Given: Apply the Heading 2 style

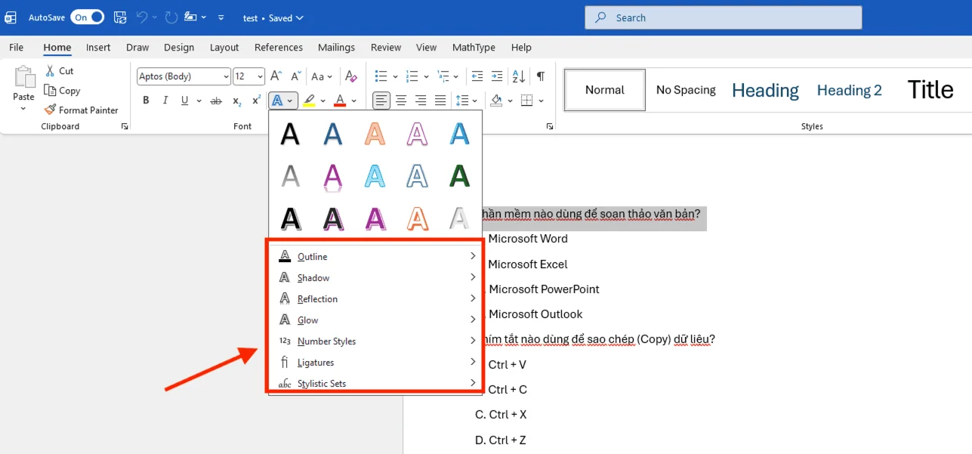Looking at the screenshot, I should click(x=849, y=89).
